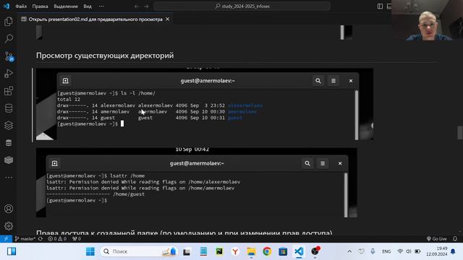Open the Правка menu

[x=41, y=6]
